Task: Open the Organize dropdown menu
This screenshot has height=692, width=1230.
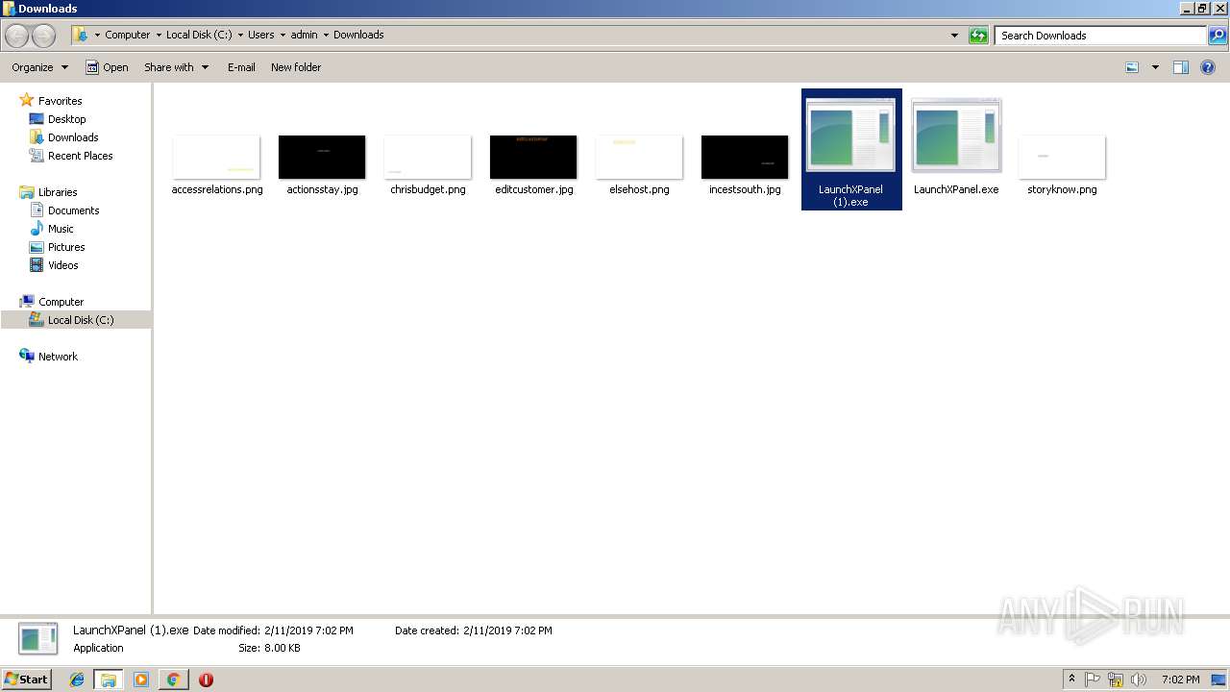Action: 39,67
